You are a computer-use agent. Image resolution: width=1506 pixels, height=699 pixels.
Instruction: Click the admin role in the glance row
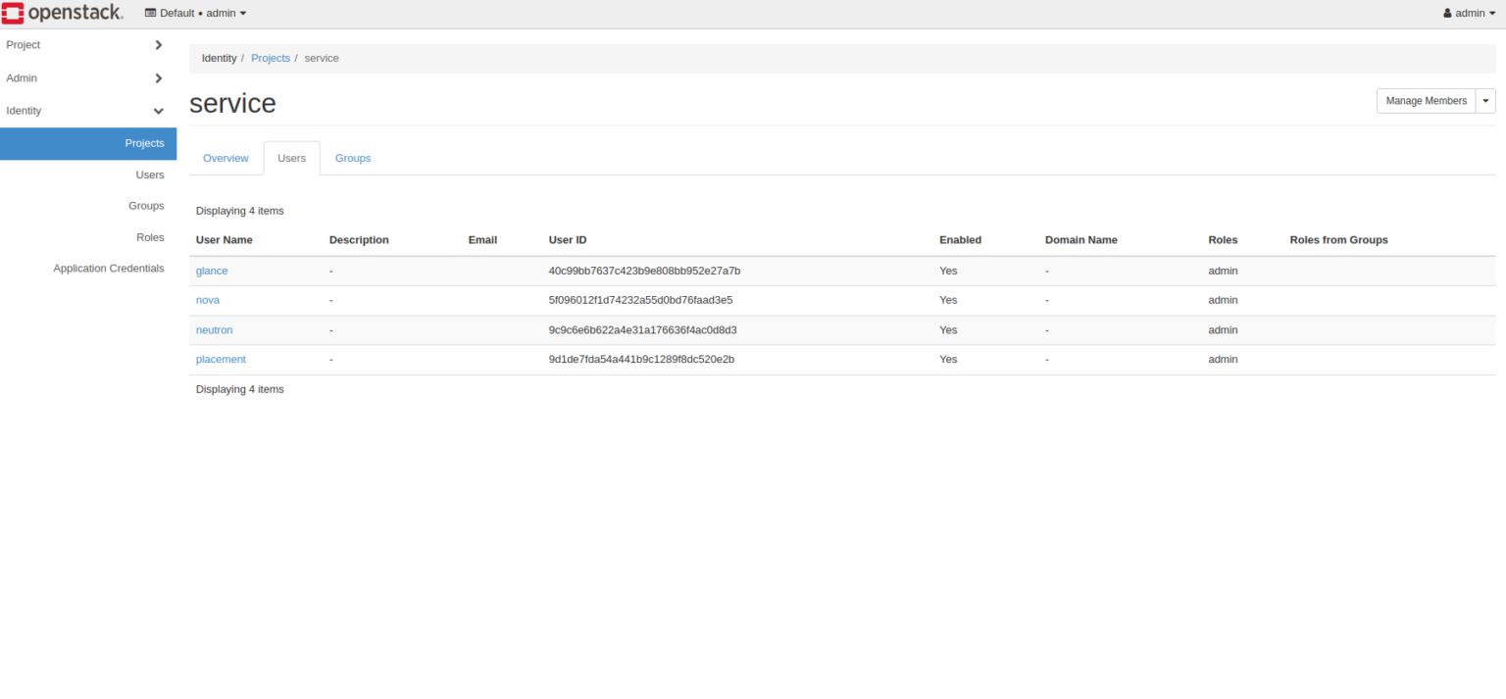coord(1223,271)
